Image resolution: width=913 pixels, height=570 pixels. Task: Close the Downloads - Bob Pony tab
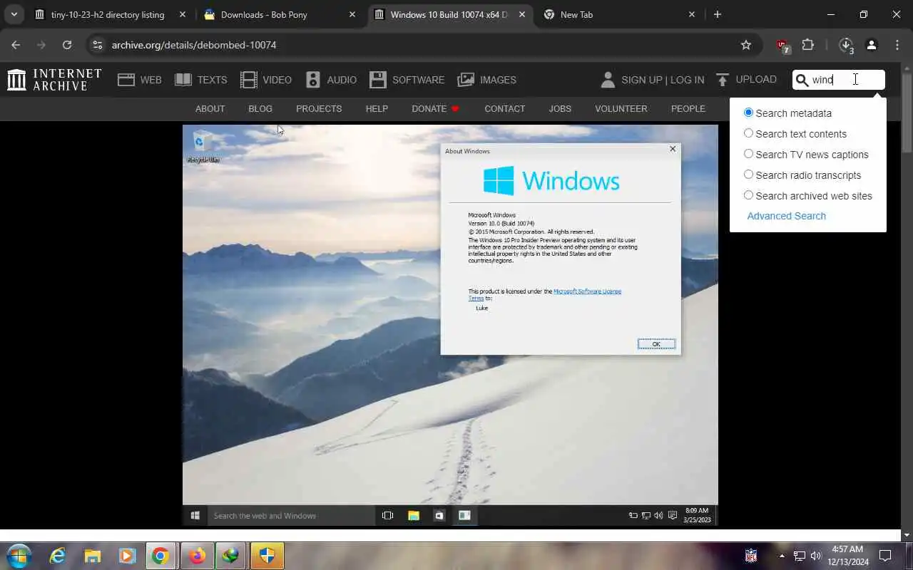(352, 14)
